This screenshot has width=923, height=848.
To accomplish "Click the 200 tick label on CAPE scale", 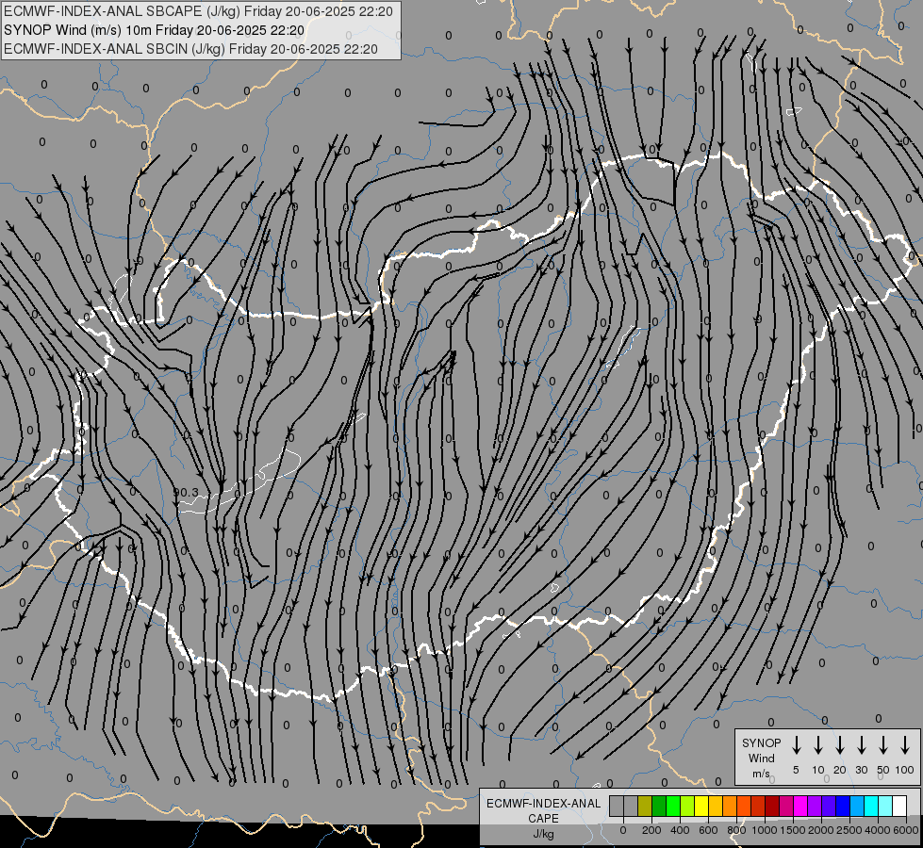I will [x=651, y=830].
